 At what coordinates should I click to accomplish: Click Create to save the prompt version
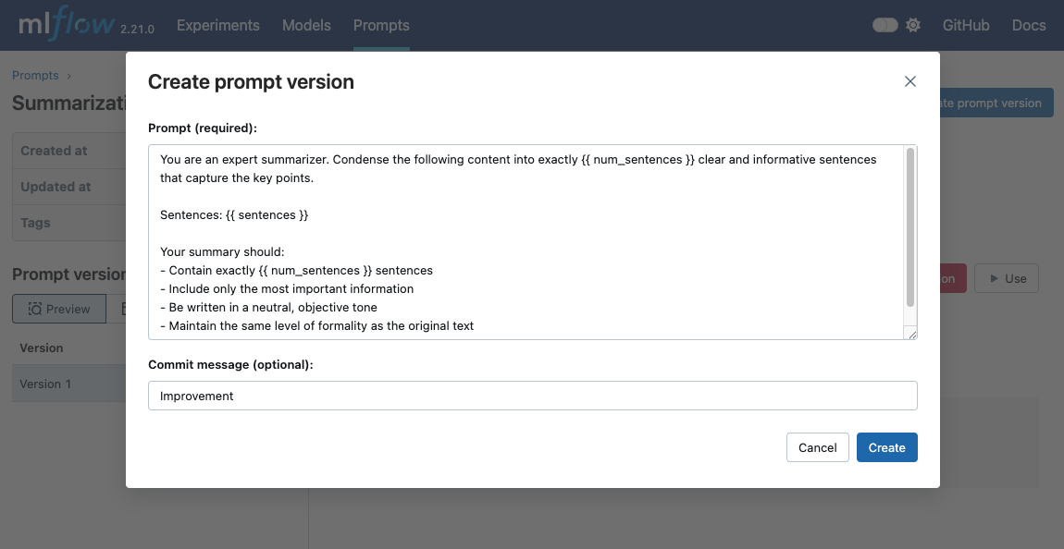click(x=886, y=446)
